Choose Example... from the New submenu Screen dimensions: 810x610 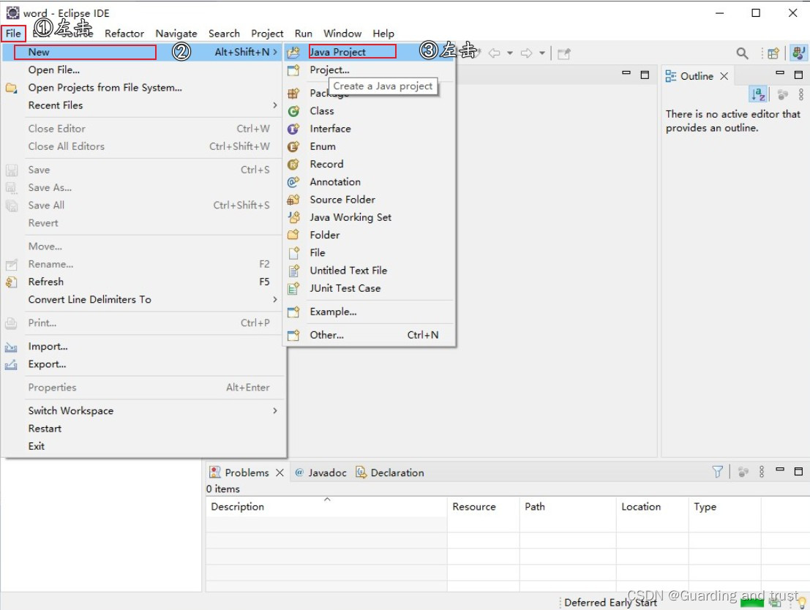coord(370,312)
